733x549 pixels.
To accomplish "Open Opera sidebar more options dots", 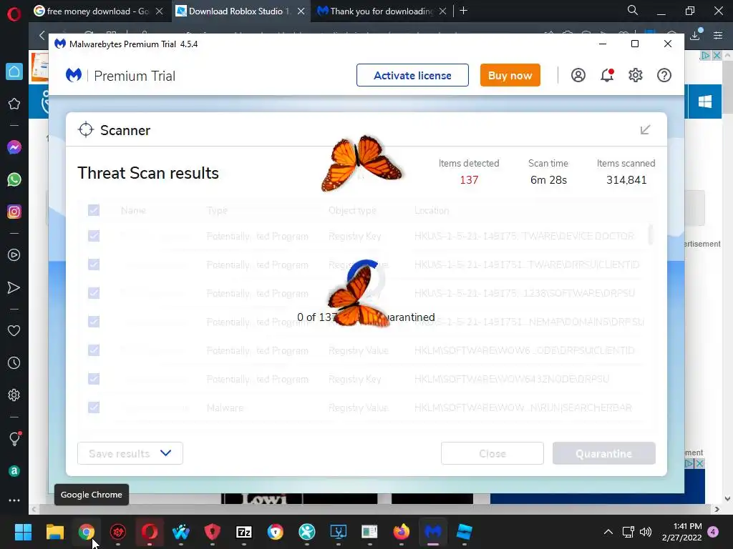I will pyautogui.click(x=14, y=500).
